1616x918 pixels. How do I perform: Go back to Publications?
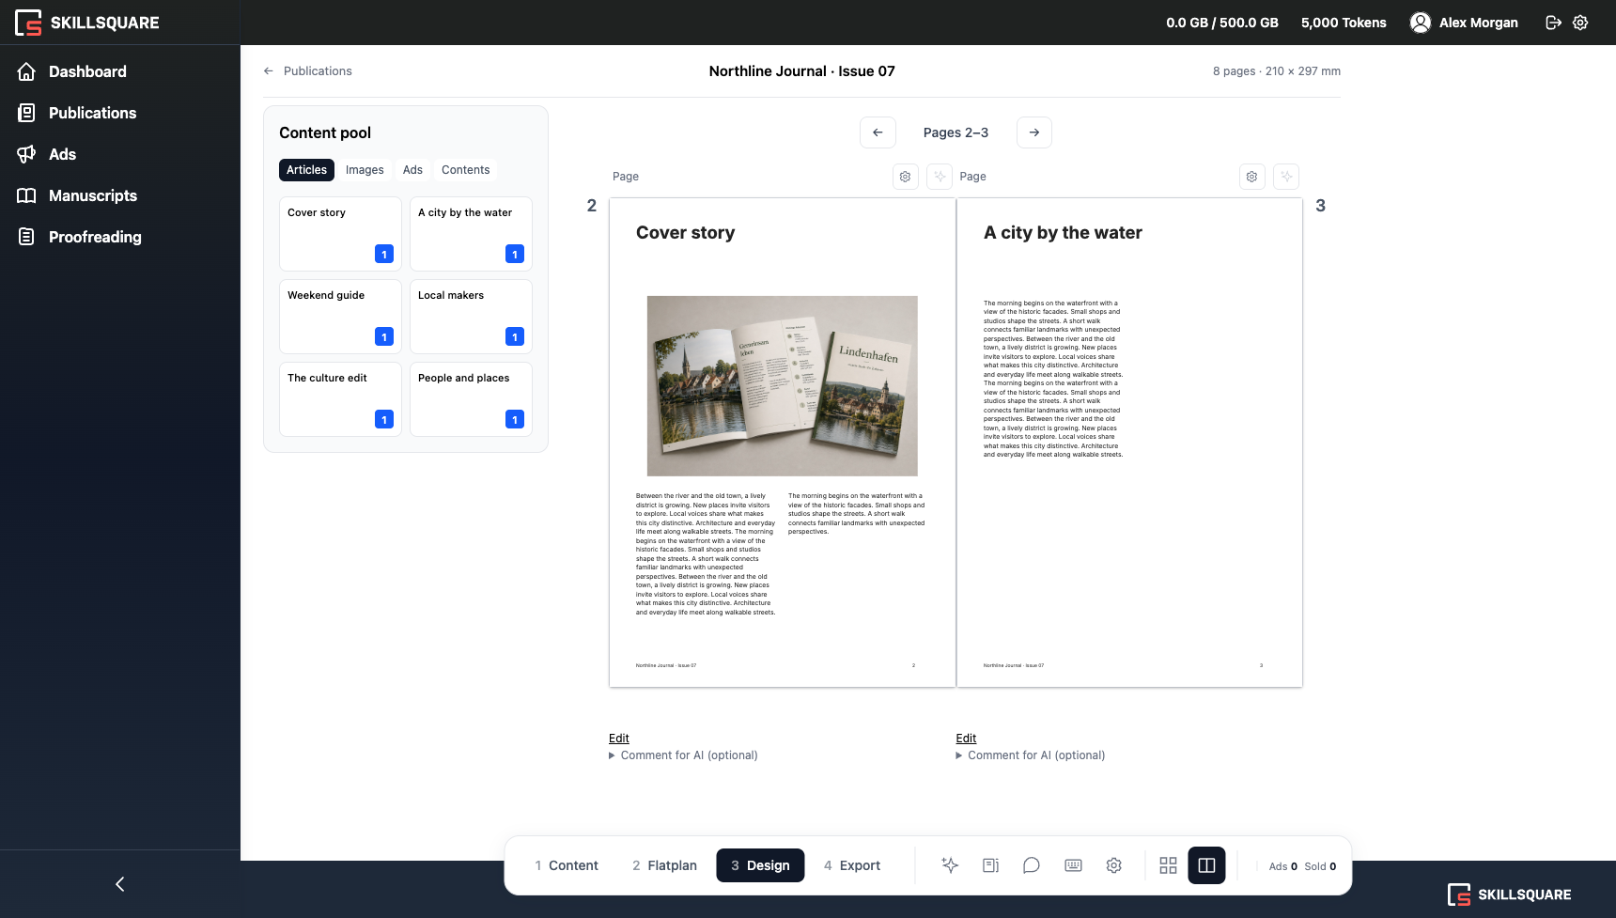(307, 71)
